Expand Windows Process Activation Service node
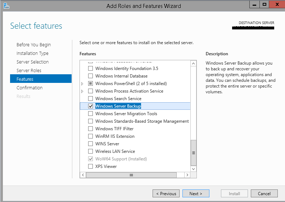285x202 pixels. click(x=82, y=91)
